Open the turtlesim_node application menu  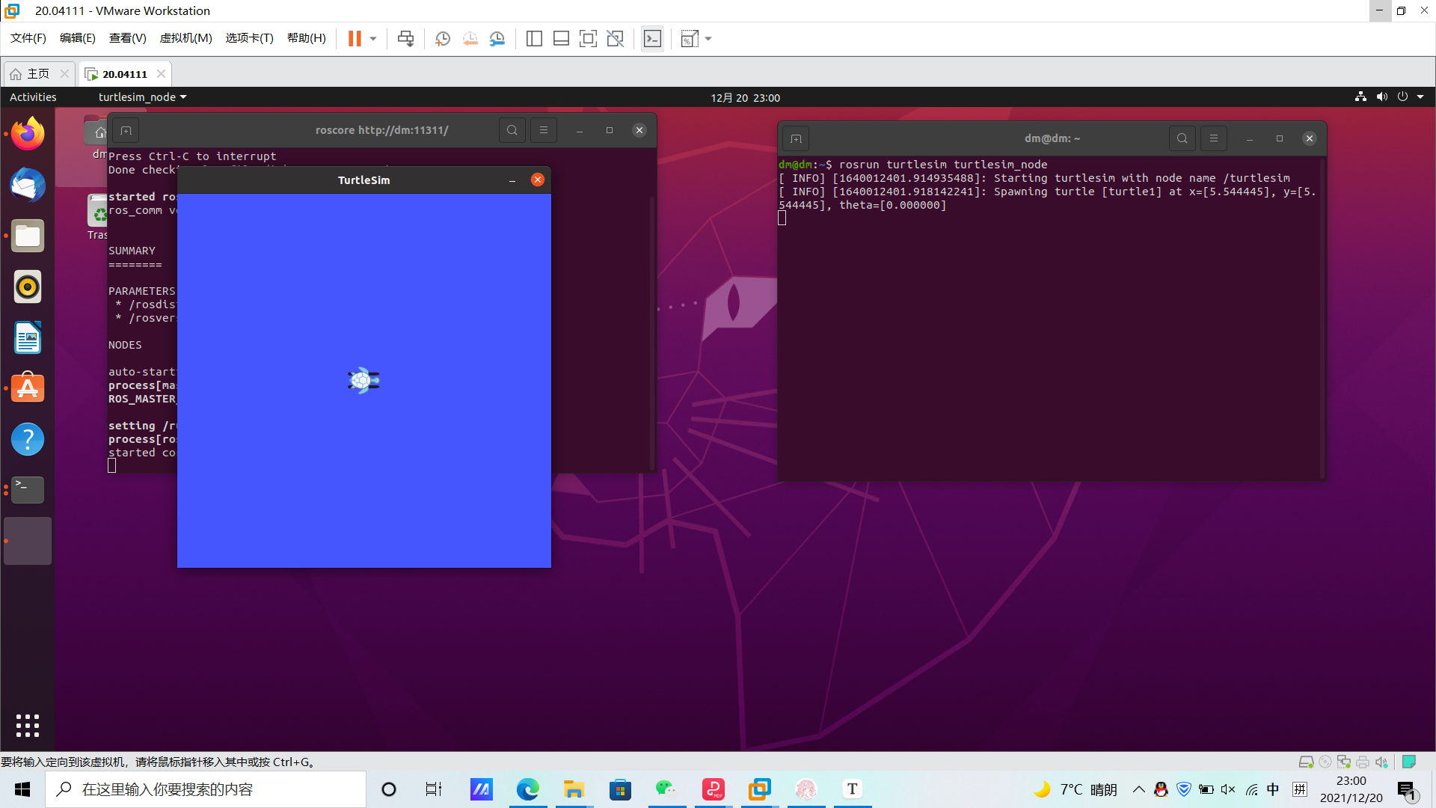142,97
